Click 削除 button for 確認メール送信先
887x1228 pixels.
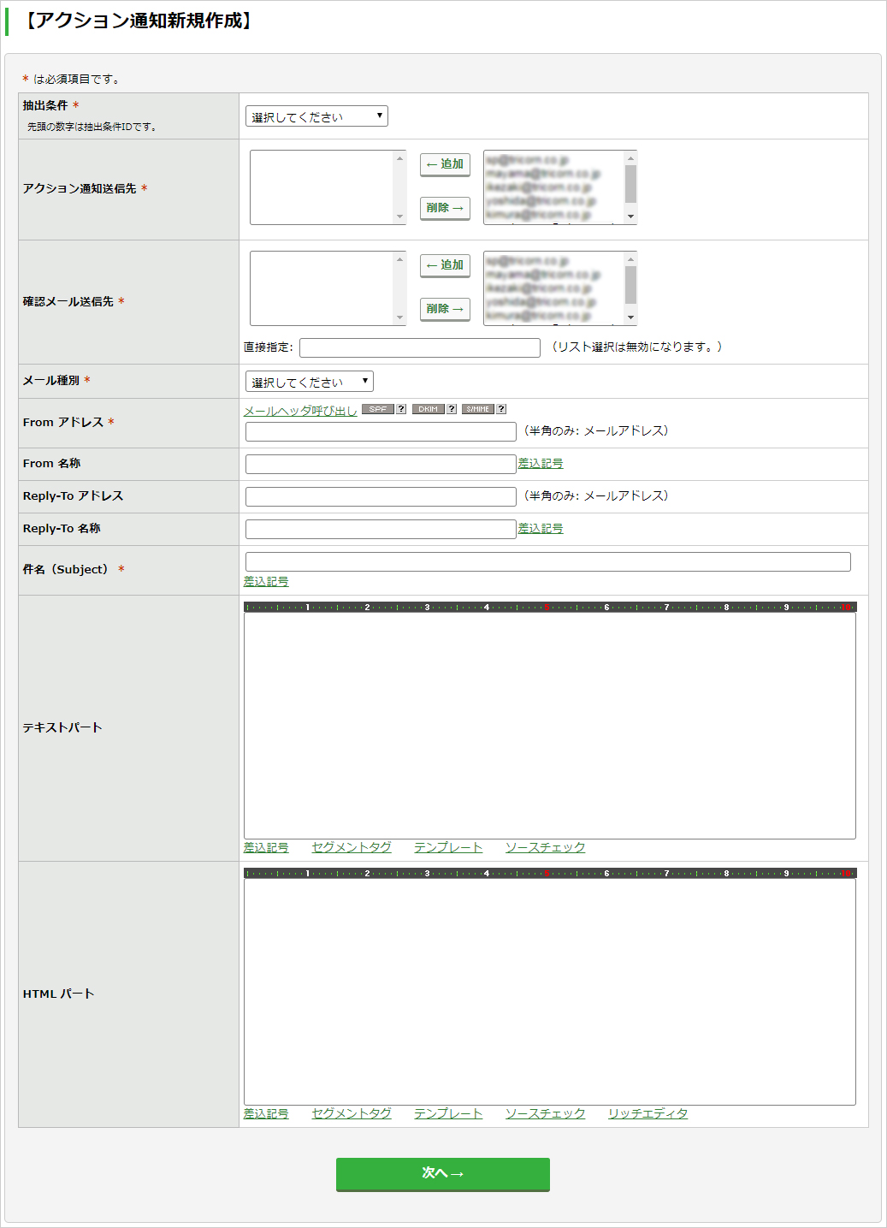(445, 309)
